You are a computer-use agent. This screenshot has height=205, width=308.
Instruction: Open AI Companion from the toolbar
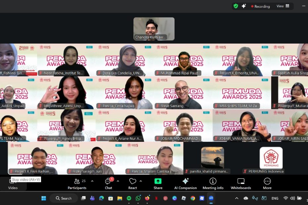pos(185,184)
